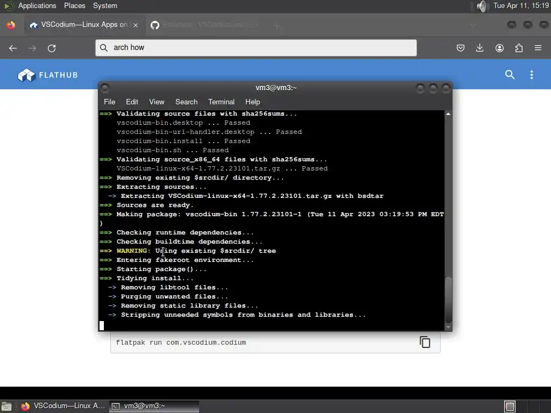The height and width of the screenshot is (413, 551).
Task: Open terminal Help menu
Action: point(252,102)
